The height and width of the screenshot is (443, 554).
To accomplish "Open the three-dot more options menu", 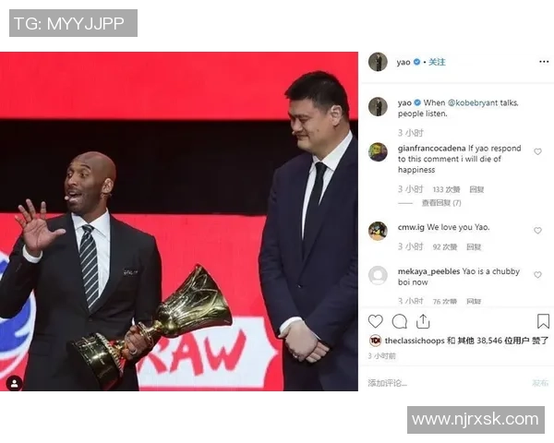I will click(x=544, y=62).
